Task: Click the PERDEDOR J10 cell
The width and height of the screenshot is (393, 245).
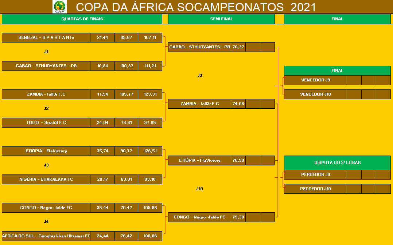Action: coord(315,189)
